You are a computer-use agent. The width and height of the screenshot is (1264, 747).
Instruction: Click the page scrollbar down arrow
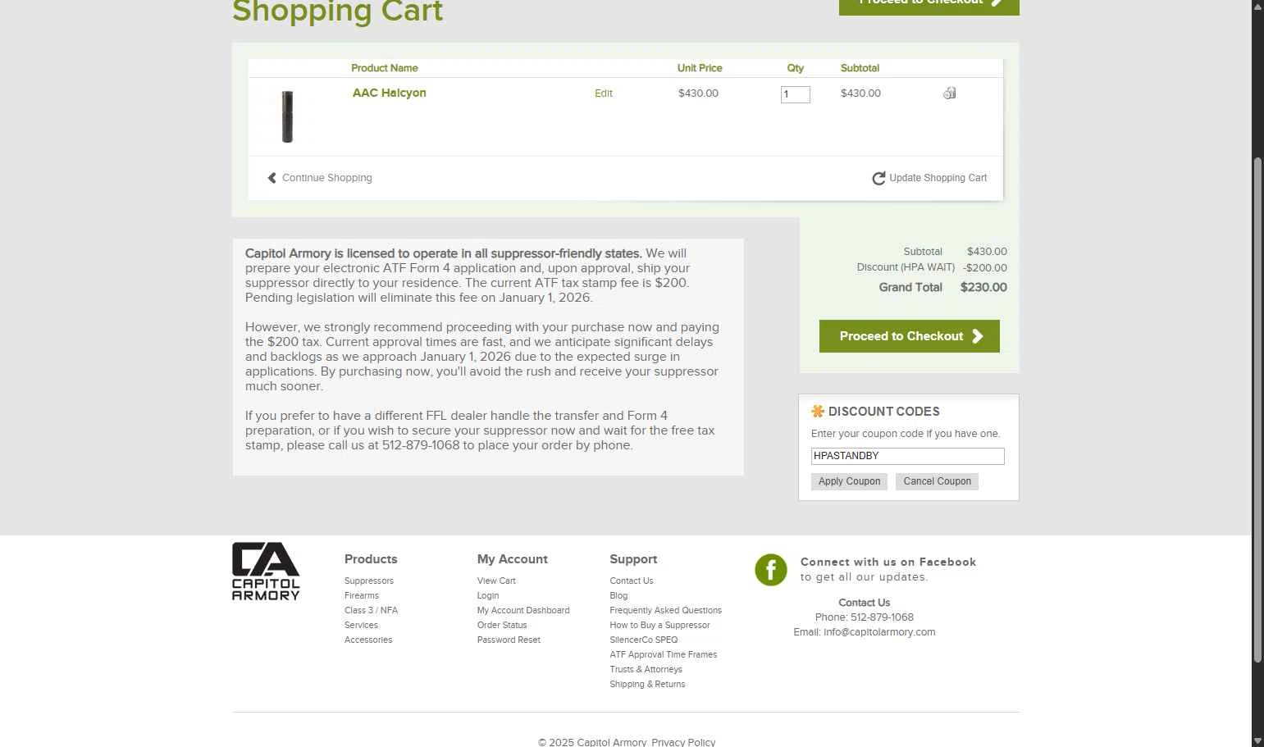tap(1257, 740)
